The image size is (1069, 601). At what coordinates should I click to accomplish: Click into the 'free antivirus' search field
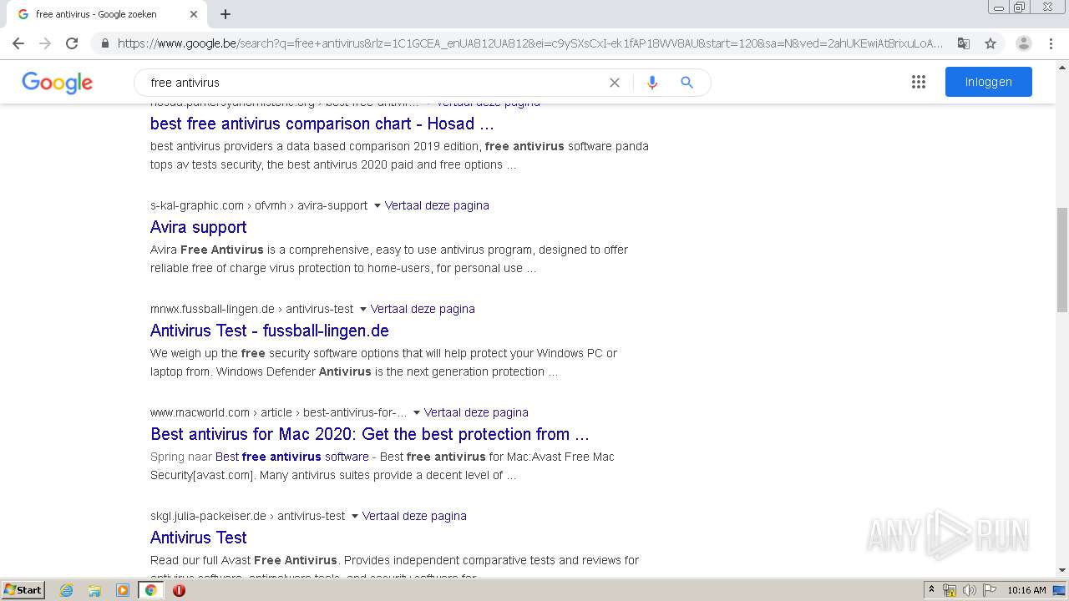click(376, 83)
